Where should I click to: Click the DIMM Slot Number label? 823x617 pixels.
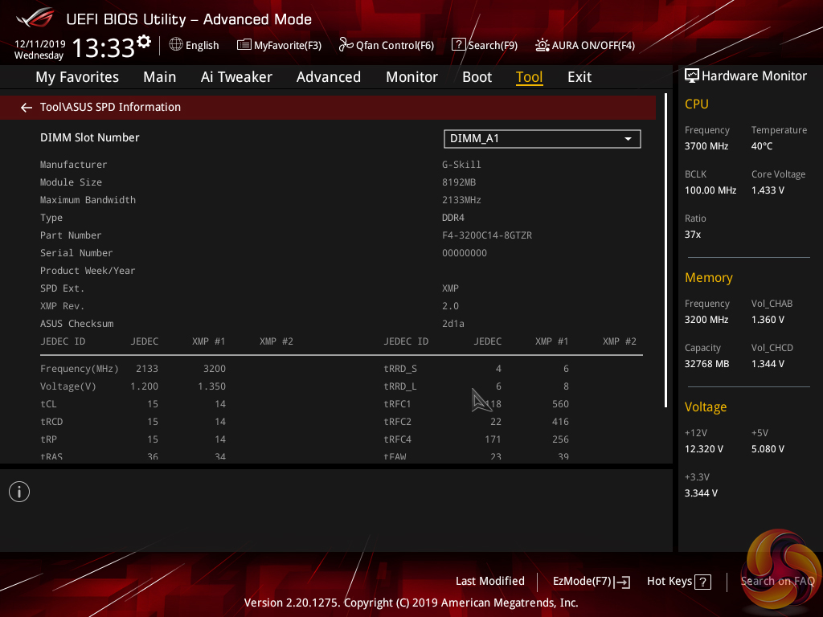click(x=90, y=137)
